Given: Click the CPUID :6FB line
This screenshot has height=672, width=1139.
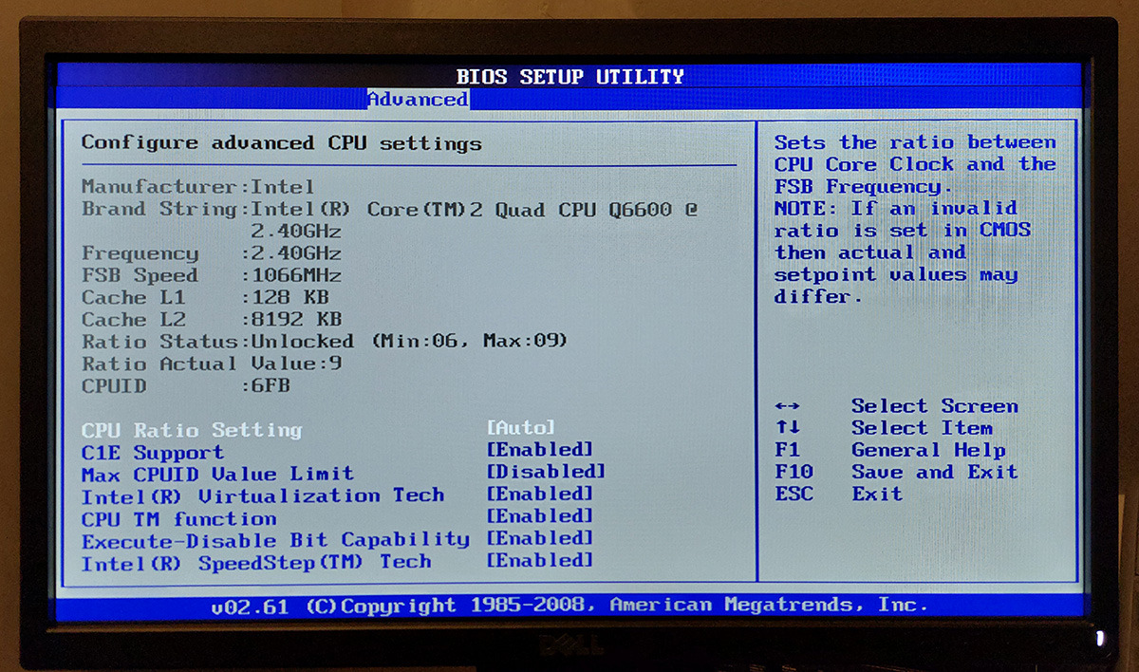Looking at the screenshot, I should (x=185, y=386).
